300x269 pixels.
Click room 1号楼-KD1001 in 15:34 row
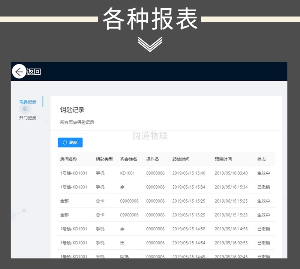coord(73,187)
